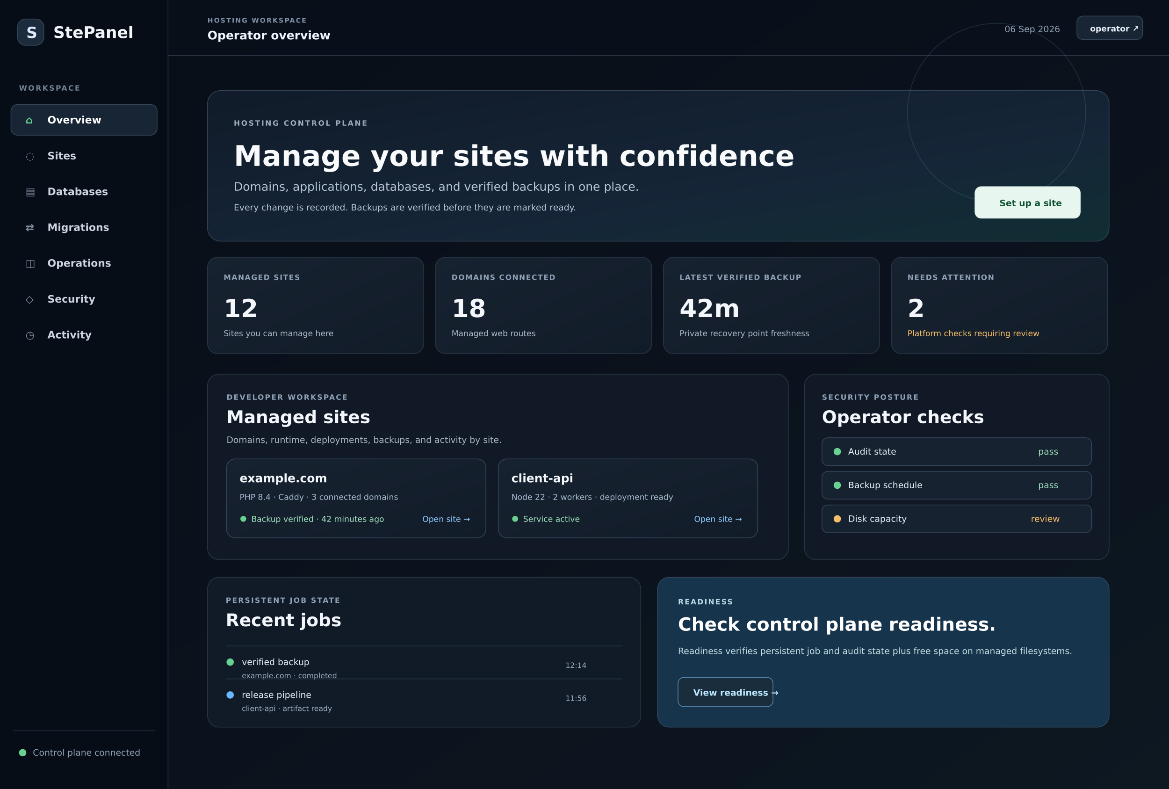Select Migrations from the workspace menu
The width and height of the screenshot is (1169, 789).
tap(84, 227)
